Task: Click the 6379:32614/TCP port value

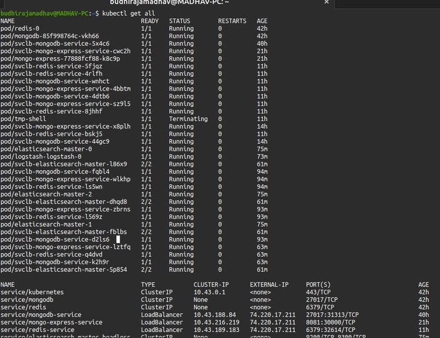Action: pyautogui.click(x=330, y=330)
